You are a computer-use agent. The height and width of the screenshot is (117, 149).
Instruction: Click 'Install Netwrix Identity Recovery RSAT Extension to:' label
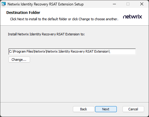(x=46, y=34)
